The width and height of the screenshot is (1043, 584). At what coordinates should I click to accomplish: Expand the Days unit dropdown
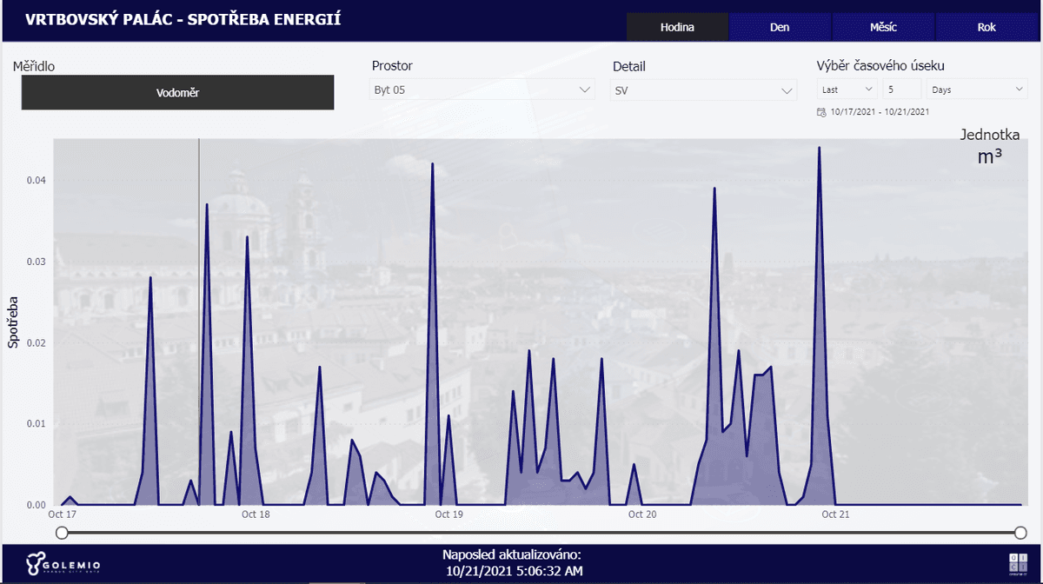(978, 90)
